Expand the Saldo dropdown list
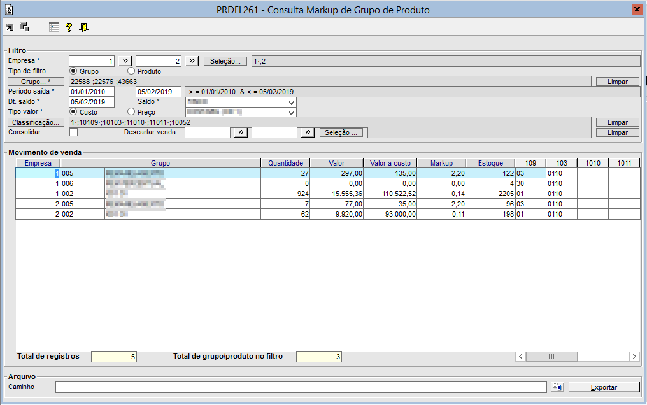Viewport: 647px width, 405px height. [291, 102]
